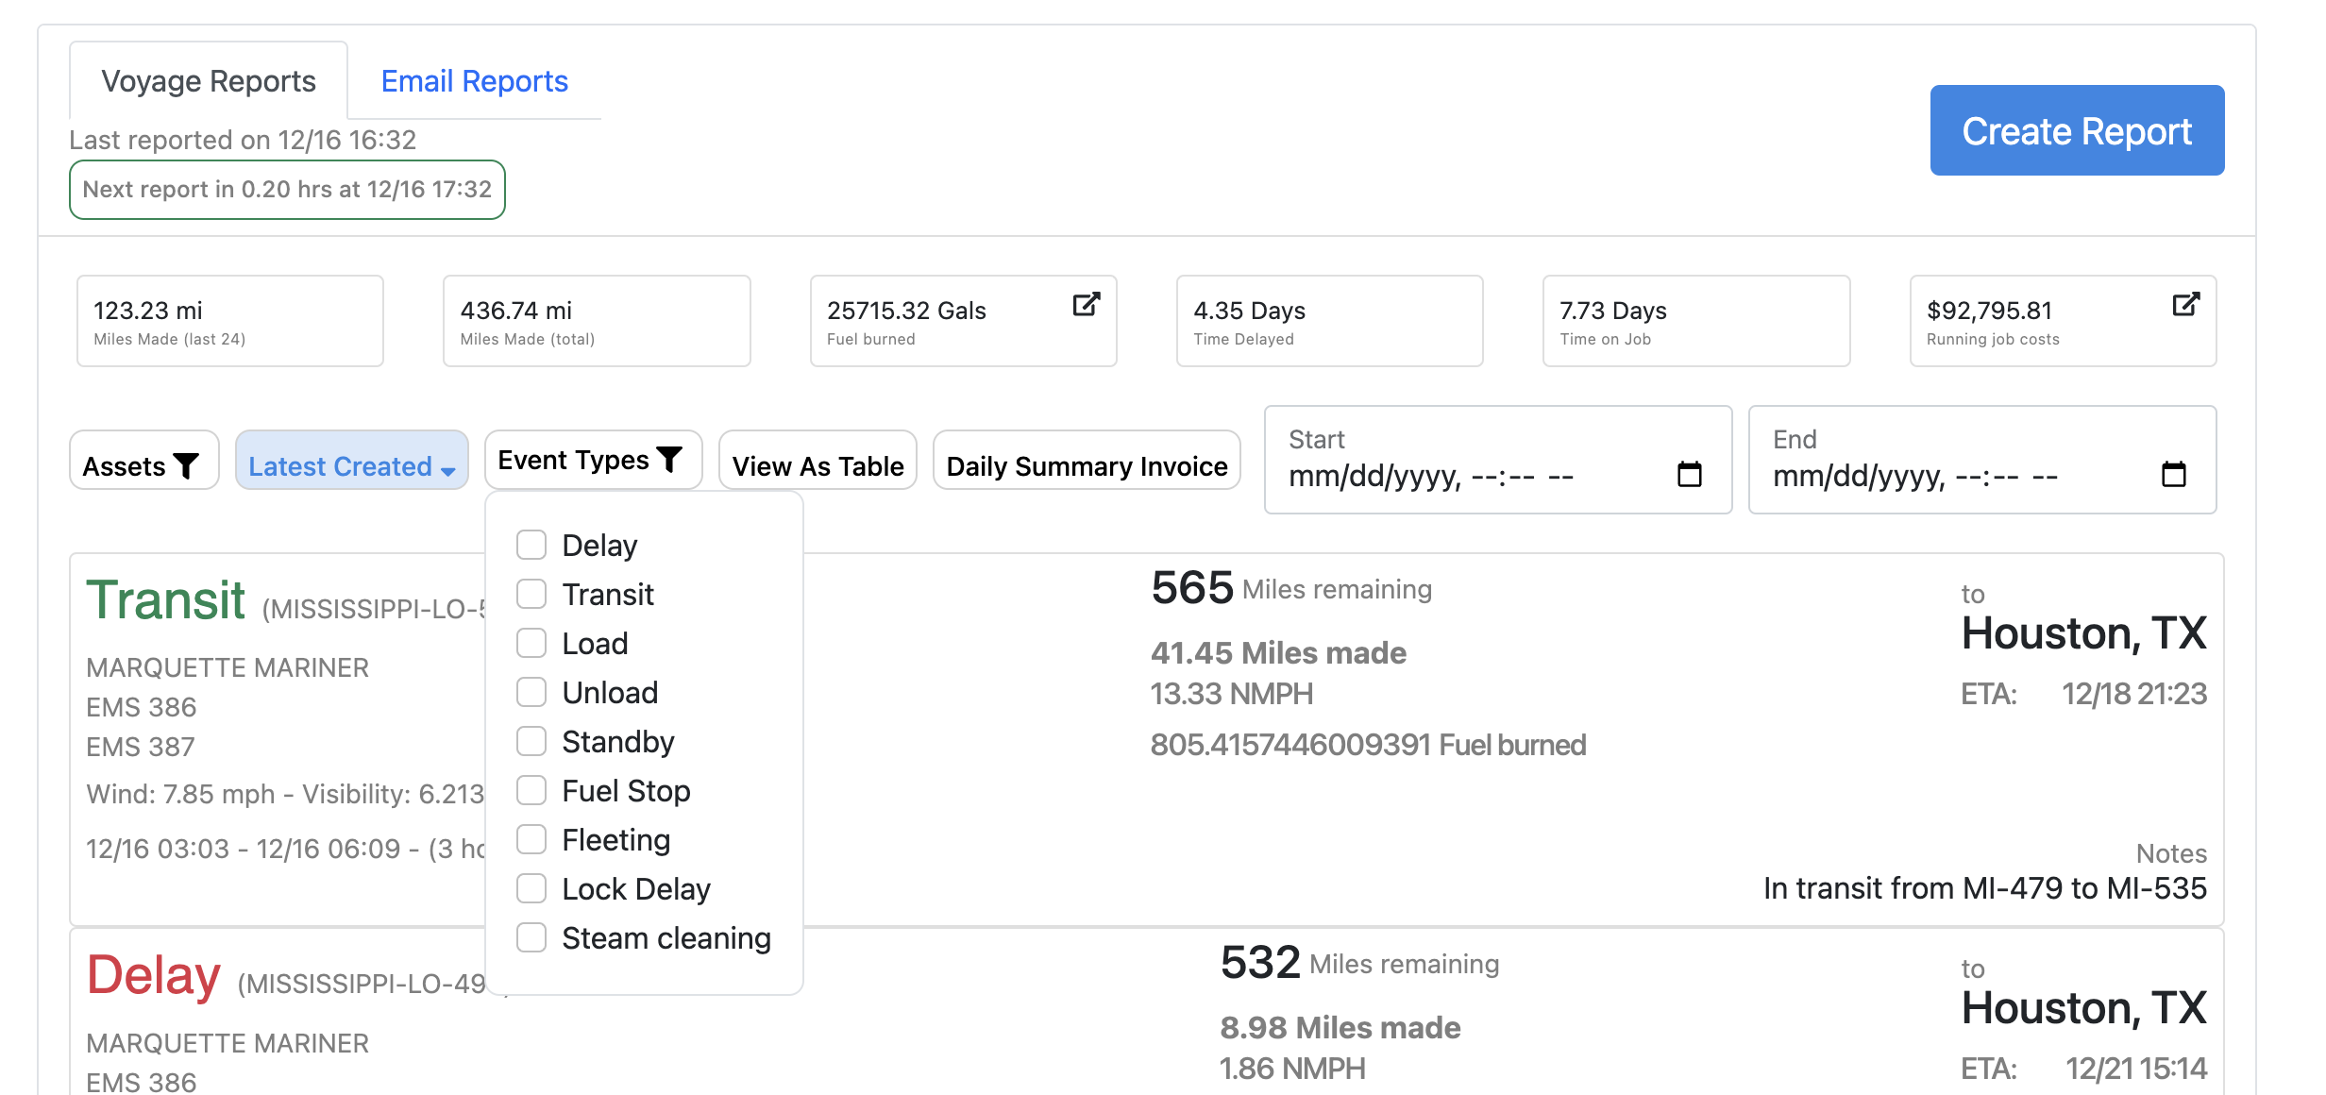The width and height of the screenshot is (2326, 1095).
Task: Open fuel burned details external link icon
Action: tap(1086, 304)
